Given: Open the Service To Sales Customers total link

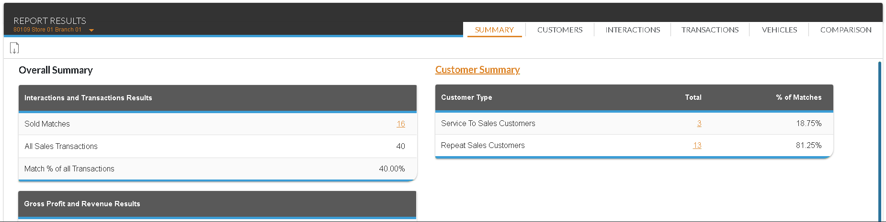Looking at the screenshot, I should click(x=699, y=123).
